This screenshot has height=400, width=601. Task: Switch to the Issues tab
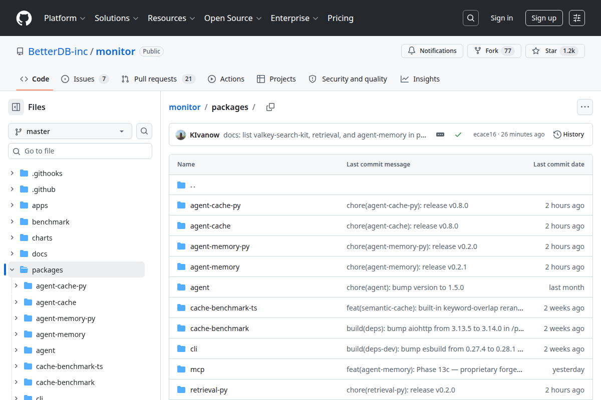point(85,79)
